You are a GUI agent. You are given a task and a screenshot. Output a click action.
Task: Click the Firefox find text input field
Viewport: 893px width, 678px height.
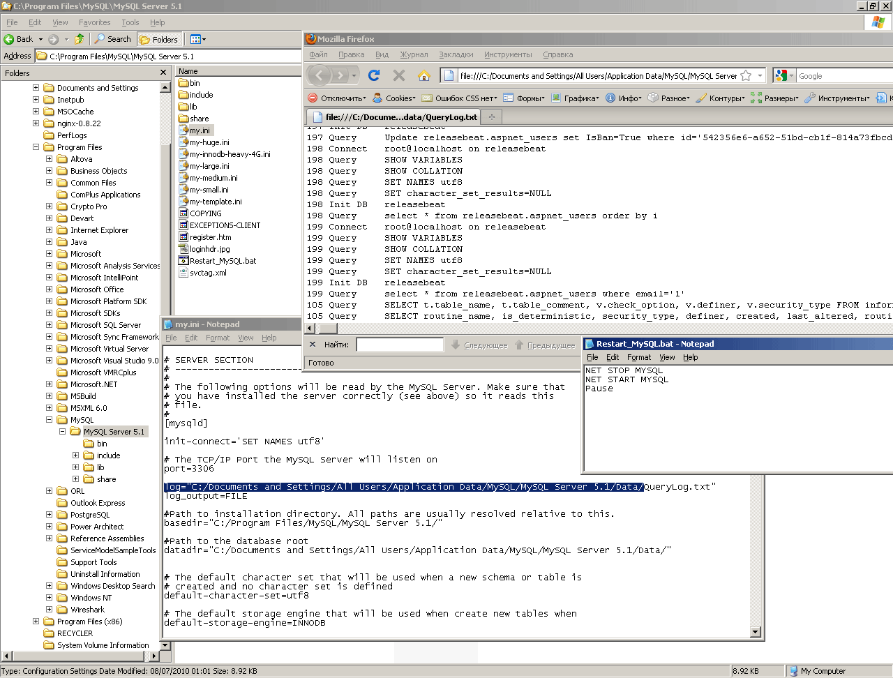pyautogui.click(x=400, y=345)
